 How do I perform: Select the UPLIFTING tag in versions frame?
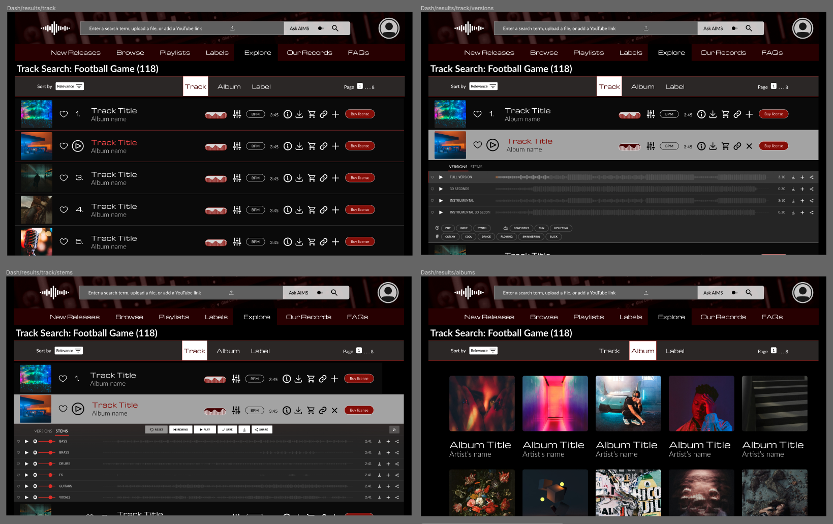[x=561, y=228]
